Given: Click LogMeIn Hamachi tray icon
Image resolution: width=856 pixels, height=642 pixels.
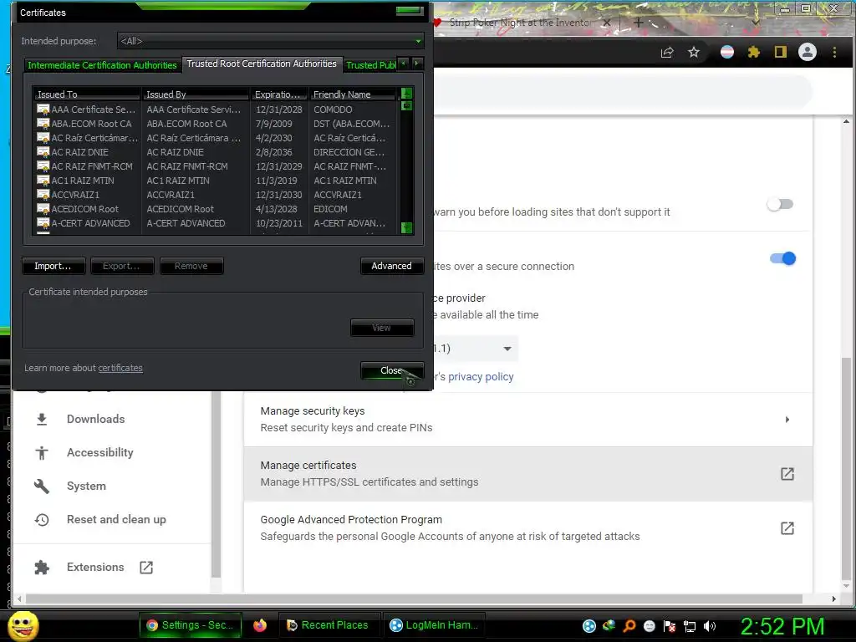Looking at the screenshot, I should tap(589, 626).
